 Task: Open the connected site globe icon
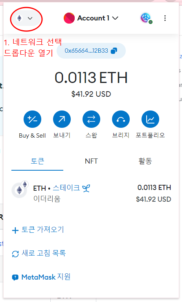coord(146,18)
